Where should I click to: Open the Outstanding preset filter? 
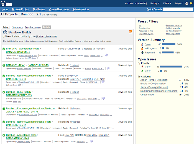(144, 28)
